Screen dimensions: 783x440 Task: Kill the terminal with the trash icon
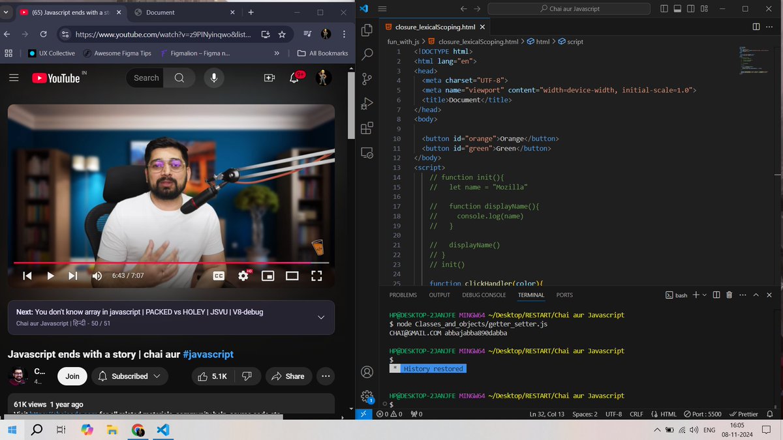coord(729,295)
